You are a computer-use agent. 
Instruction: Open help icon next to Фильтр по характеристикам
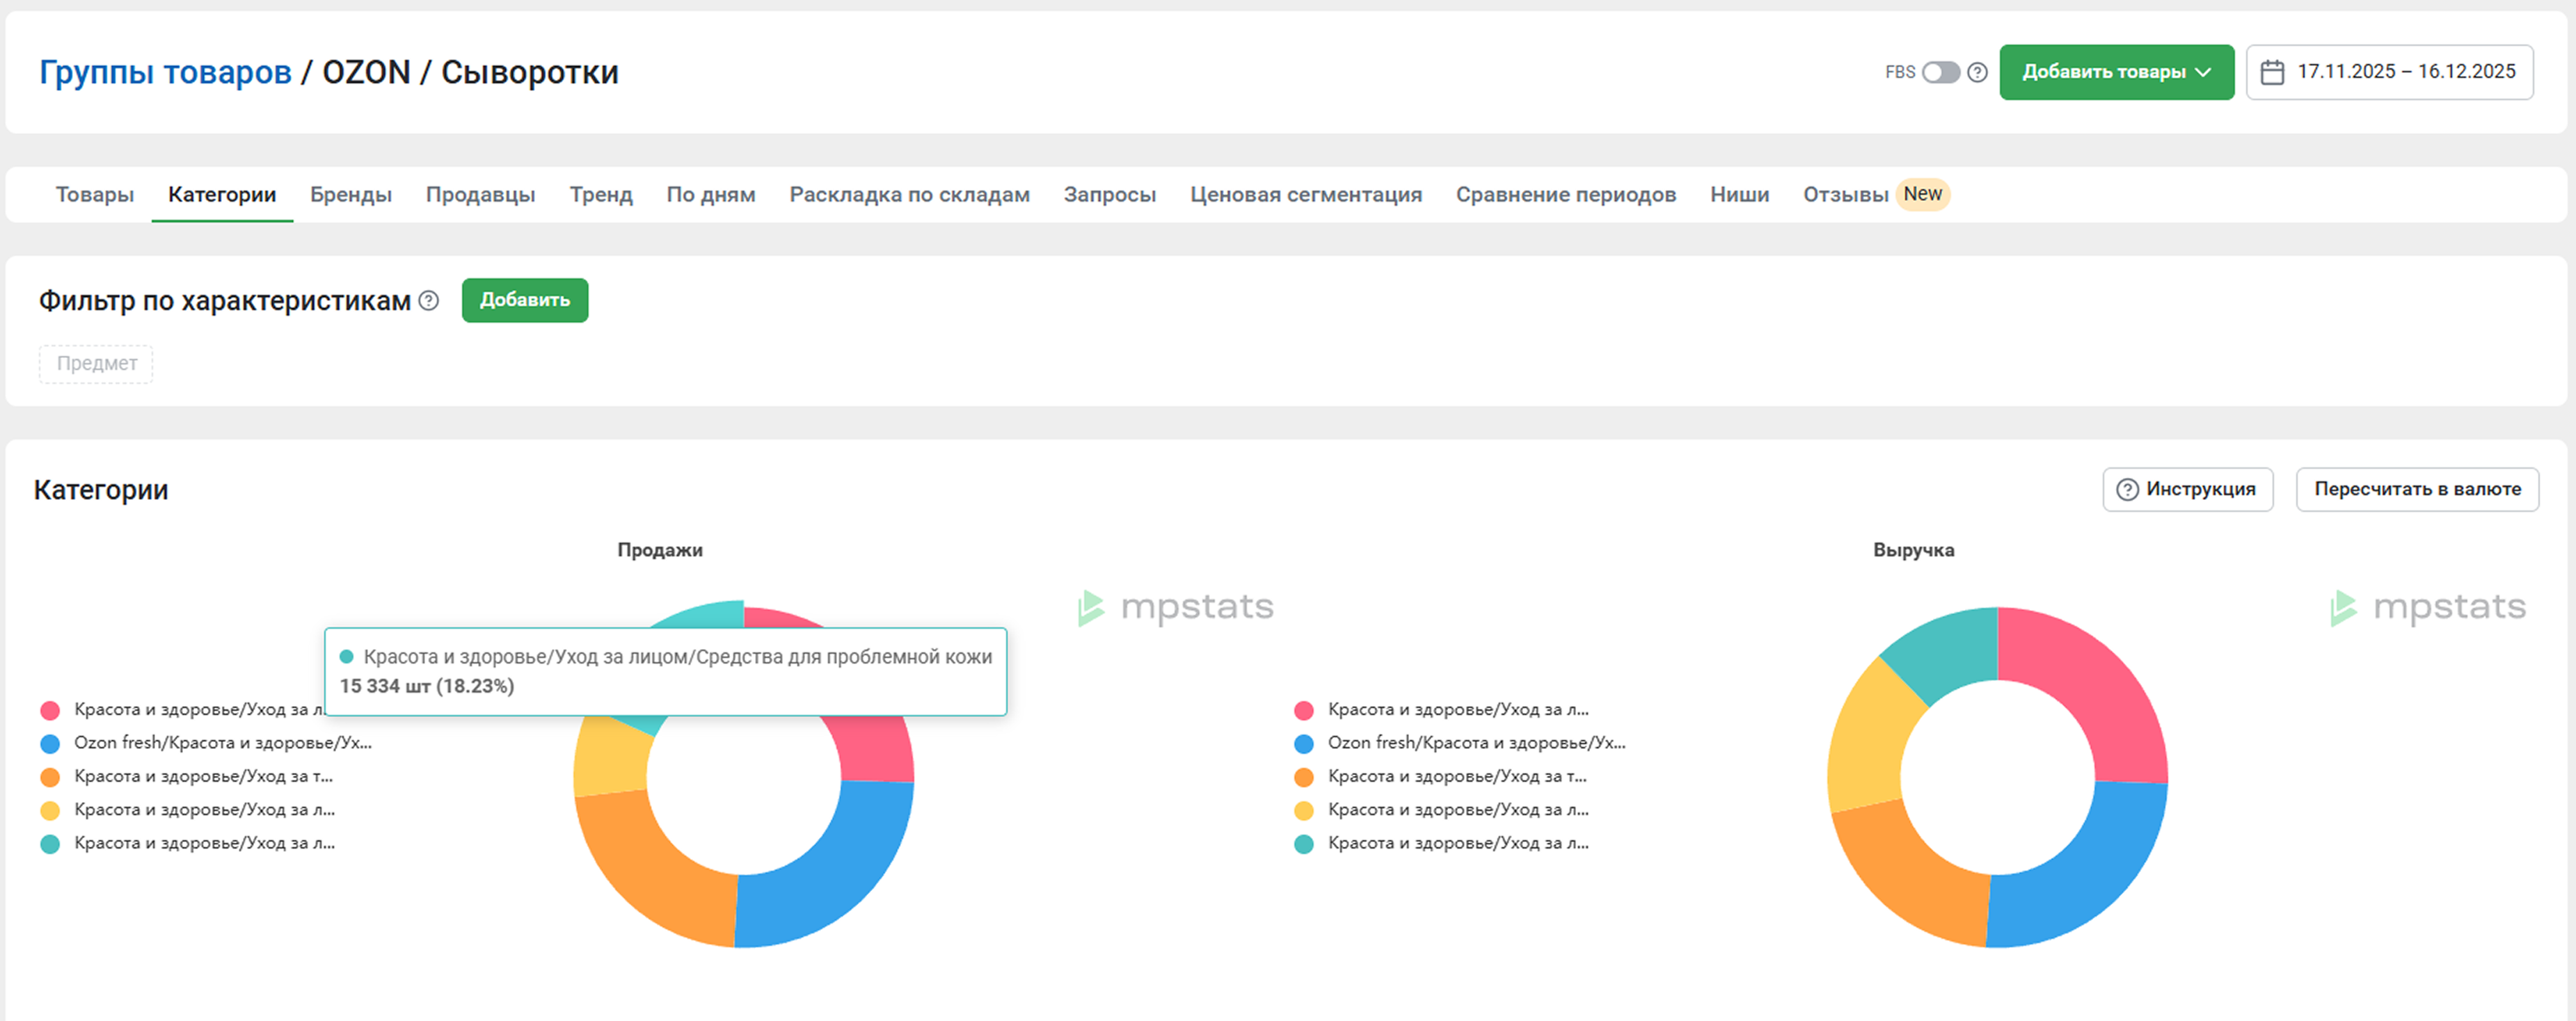coord(429,300)
